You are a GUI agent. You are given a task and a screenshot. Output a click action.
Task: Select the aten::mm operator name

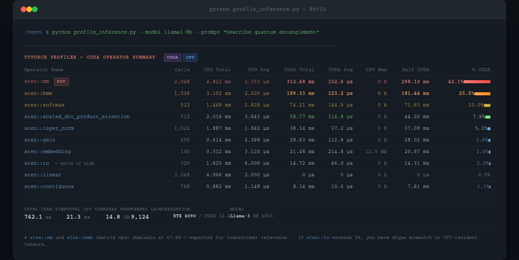(x=37, y=81)
